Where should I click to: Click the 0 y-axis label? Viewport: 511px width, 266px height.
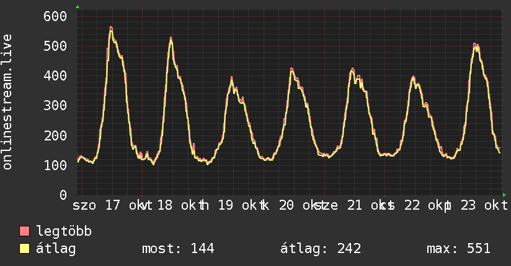(63, 195)
